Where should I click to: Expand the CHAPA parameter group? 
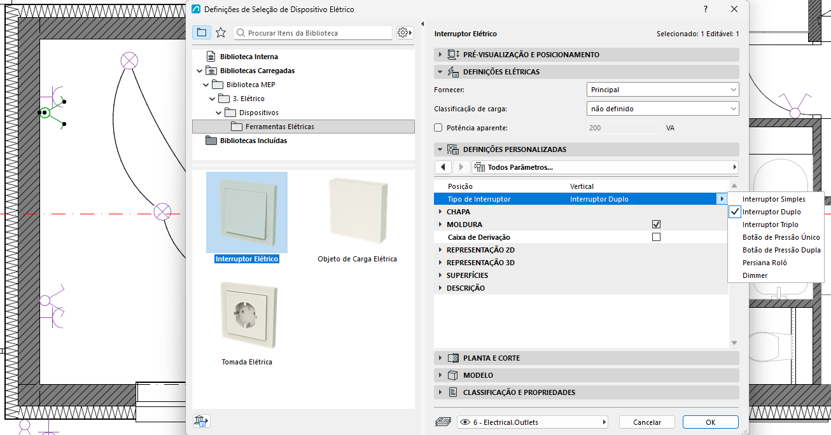coord(440,212)
